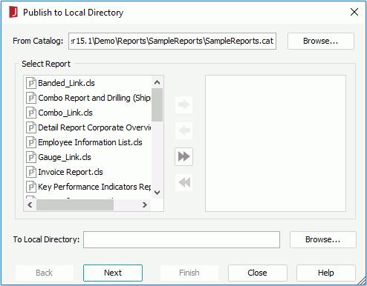Click the empty selected reports list box
The height and width of the screenshot is (286, 367).
(x=276, y=144)
